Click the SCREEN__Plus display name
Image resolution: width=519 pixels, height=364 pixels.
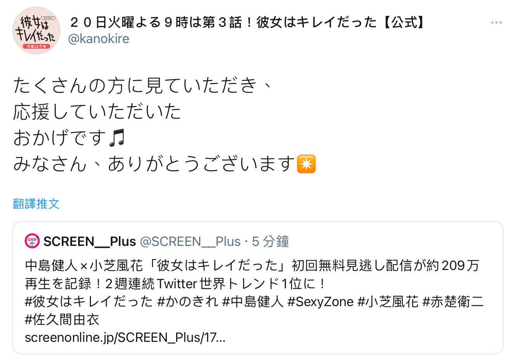click(x=89, y=242)
